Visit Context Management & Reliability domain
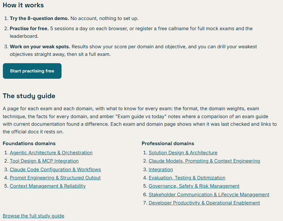The image size is (283, 221). click(48, 186)
